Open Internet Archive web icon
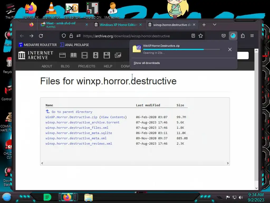The height and width of the screenshot is (203, 270). click(62, 55)
